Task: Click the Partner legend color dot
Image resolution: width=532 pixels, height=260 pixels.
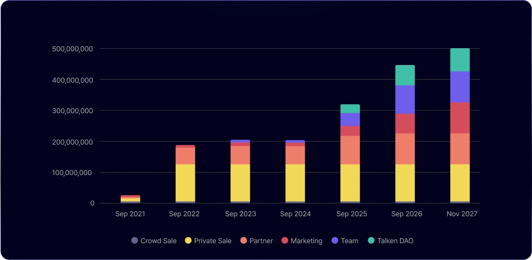Action: coord(244,241)
